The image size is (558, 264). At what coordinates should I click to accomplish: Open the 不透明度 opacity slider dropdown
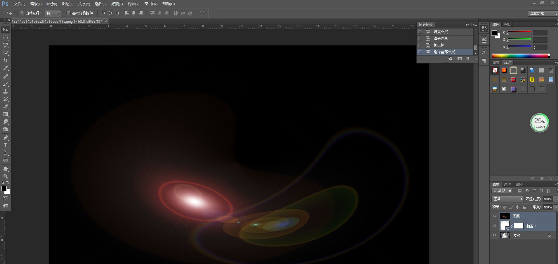(x=556, y=199)
